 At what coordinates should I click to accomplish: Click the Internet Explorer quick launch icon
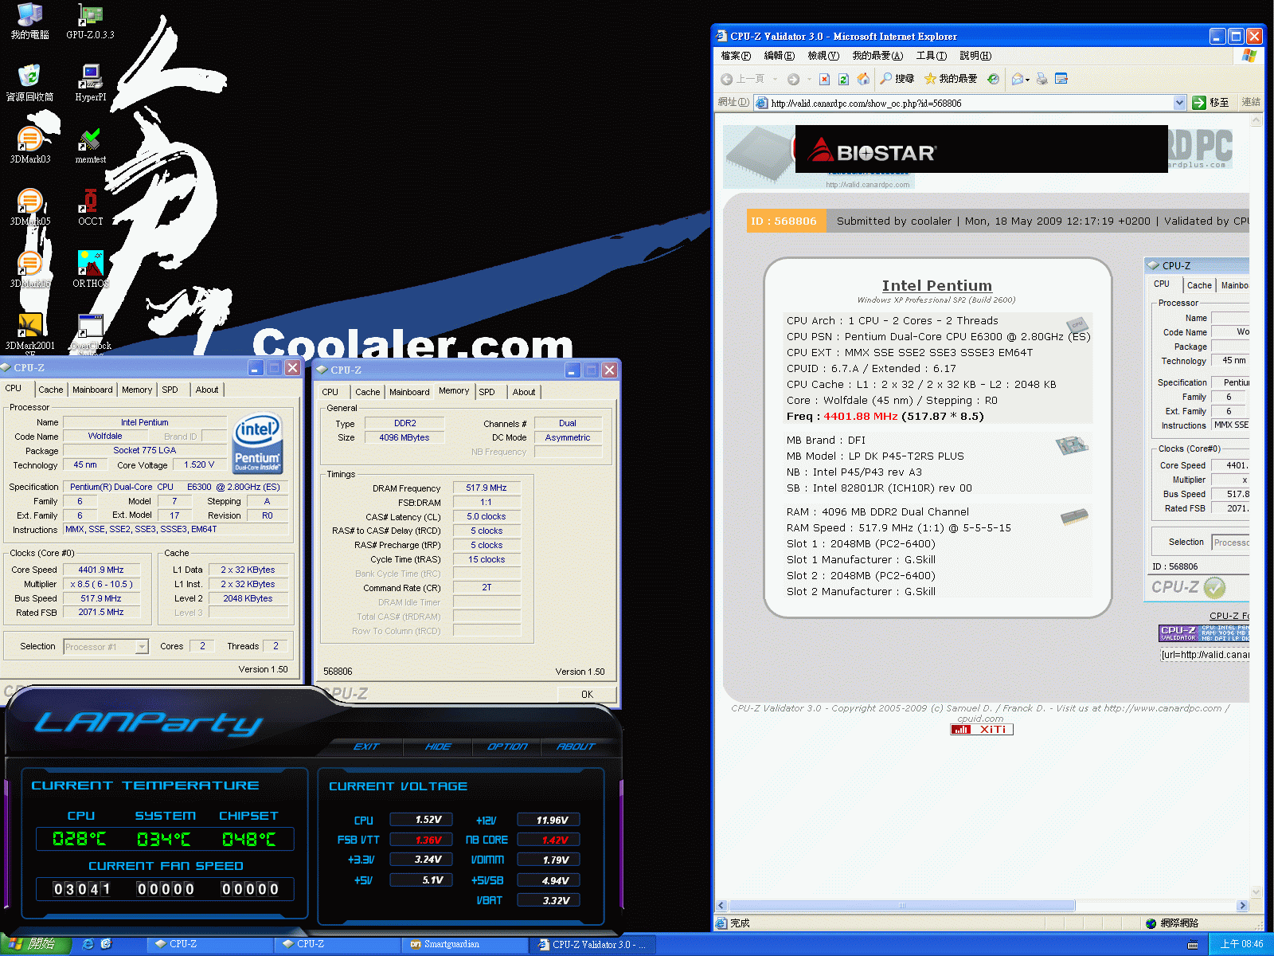(x=88, y=944)
